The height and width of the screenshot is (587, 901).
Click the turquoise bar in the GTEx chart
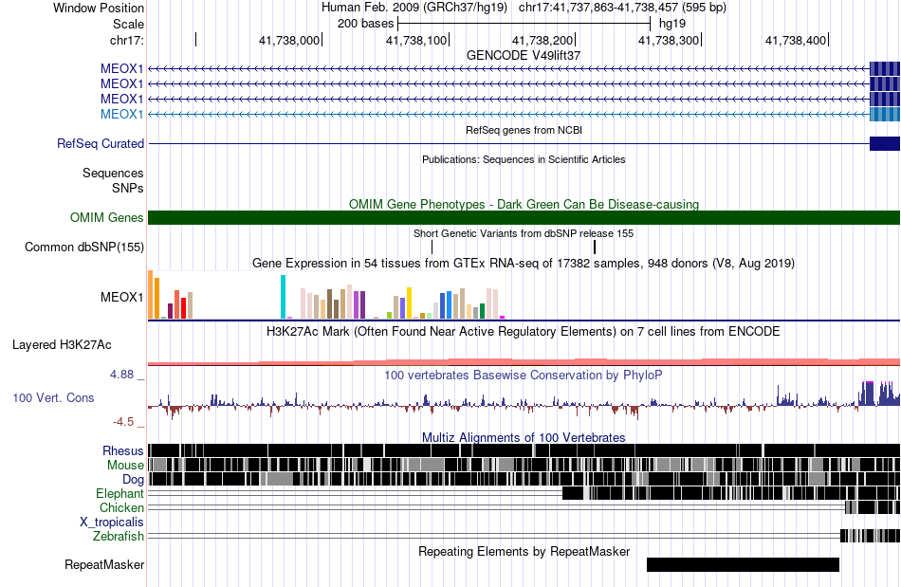[283, 297]
